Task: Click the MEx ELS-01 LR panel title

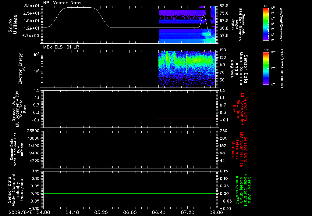Action: click(61, 47)
